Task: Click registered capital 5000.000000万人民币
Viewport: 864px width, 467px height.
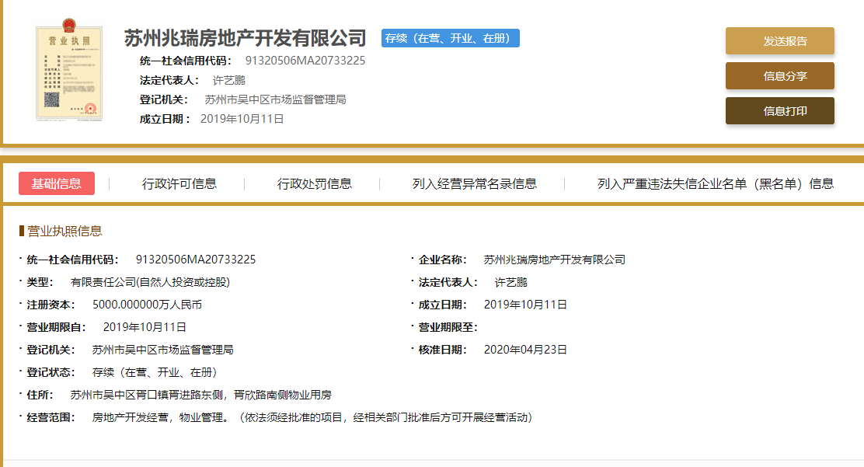Action: coord(147,305)
